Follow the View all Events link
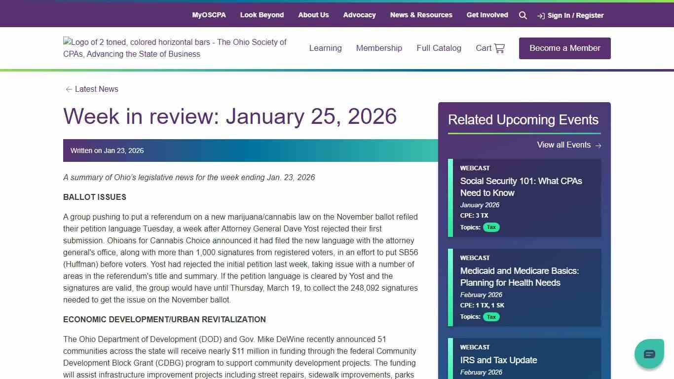The image size is (674, 379). click(563, 145)
